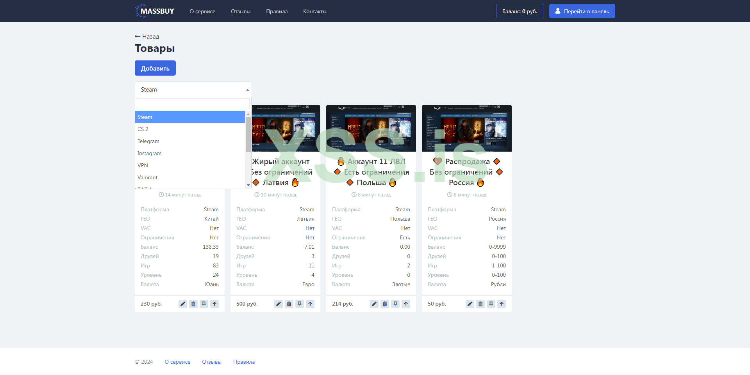Click the currency value Евро
750x375 pixels.
308,284
